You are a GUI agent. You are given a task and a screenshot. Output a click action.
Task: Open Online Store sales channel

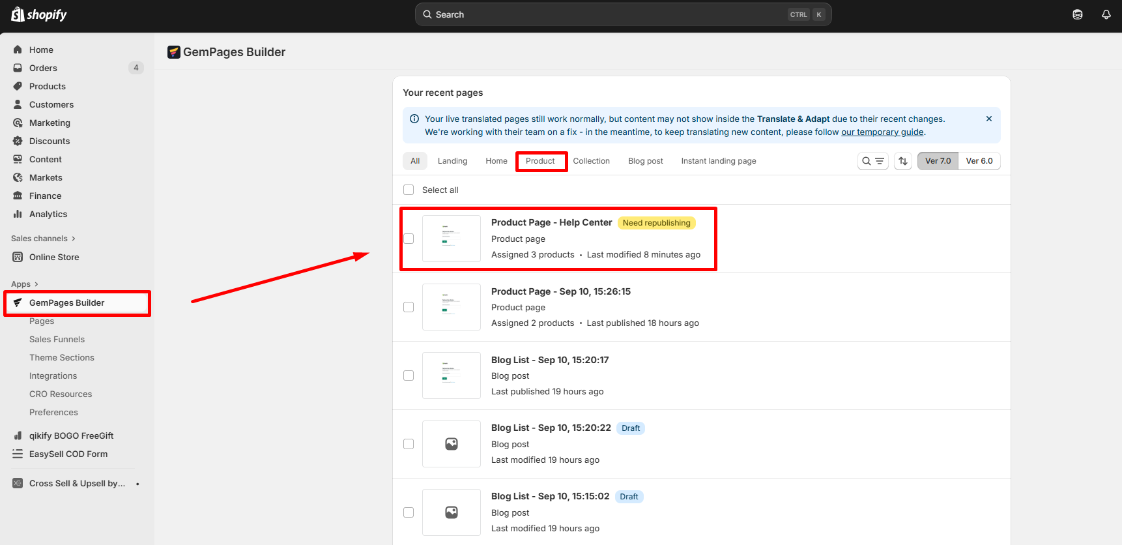point(54,257)
